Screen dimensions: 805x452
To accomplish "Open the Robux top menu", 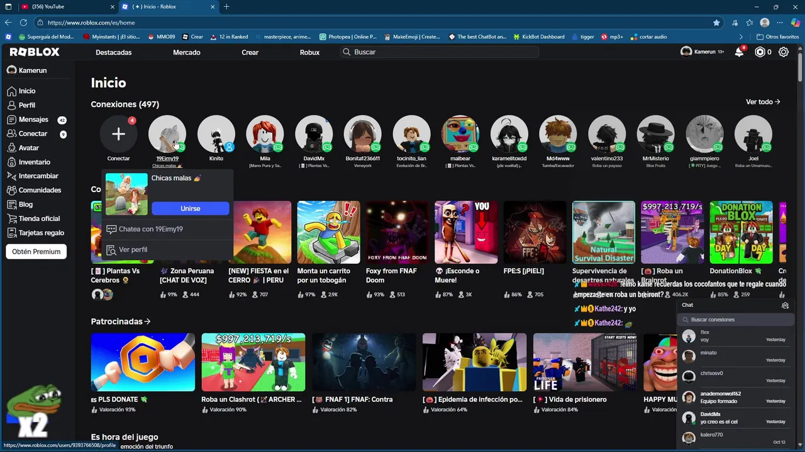I will 309,52.
